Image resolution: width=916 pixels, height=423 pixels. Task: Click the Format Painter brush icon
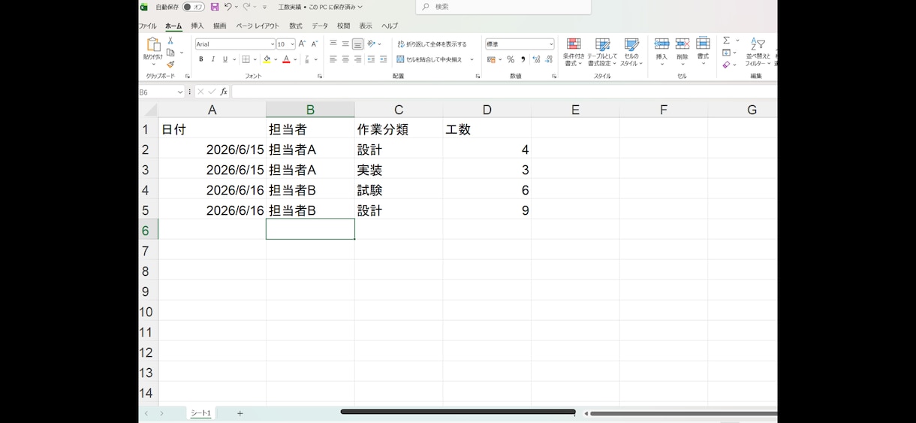(x=170, y=65)
